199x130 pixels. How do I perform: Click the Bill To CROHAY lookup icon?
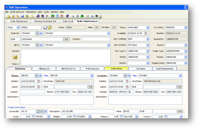[x=37, y=45]
